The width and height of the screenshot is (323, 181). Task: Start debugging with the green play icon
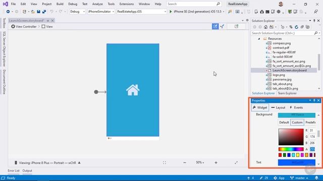171,12
